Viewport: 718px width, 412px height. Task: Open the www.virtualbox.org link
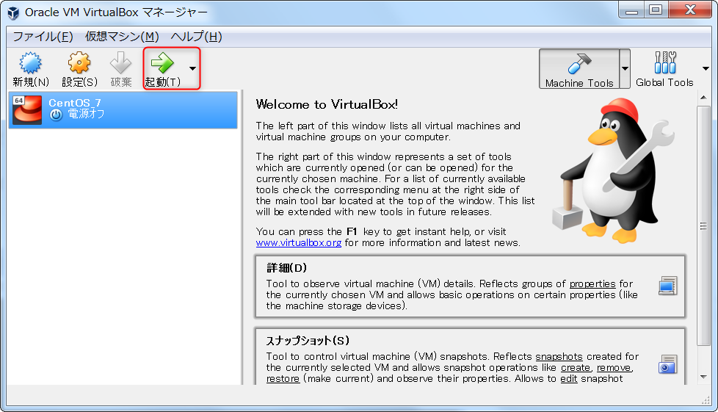(x=299, y=242)
